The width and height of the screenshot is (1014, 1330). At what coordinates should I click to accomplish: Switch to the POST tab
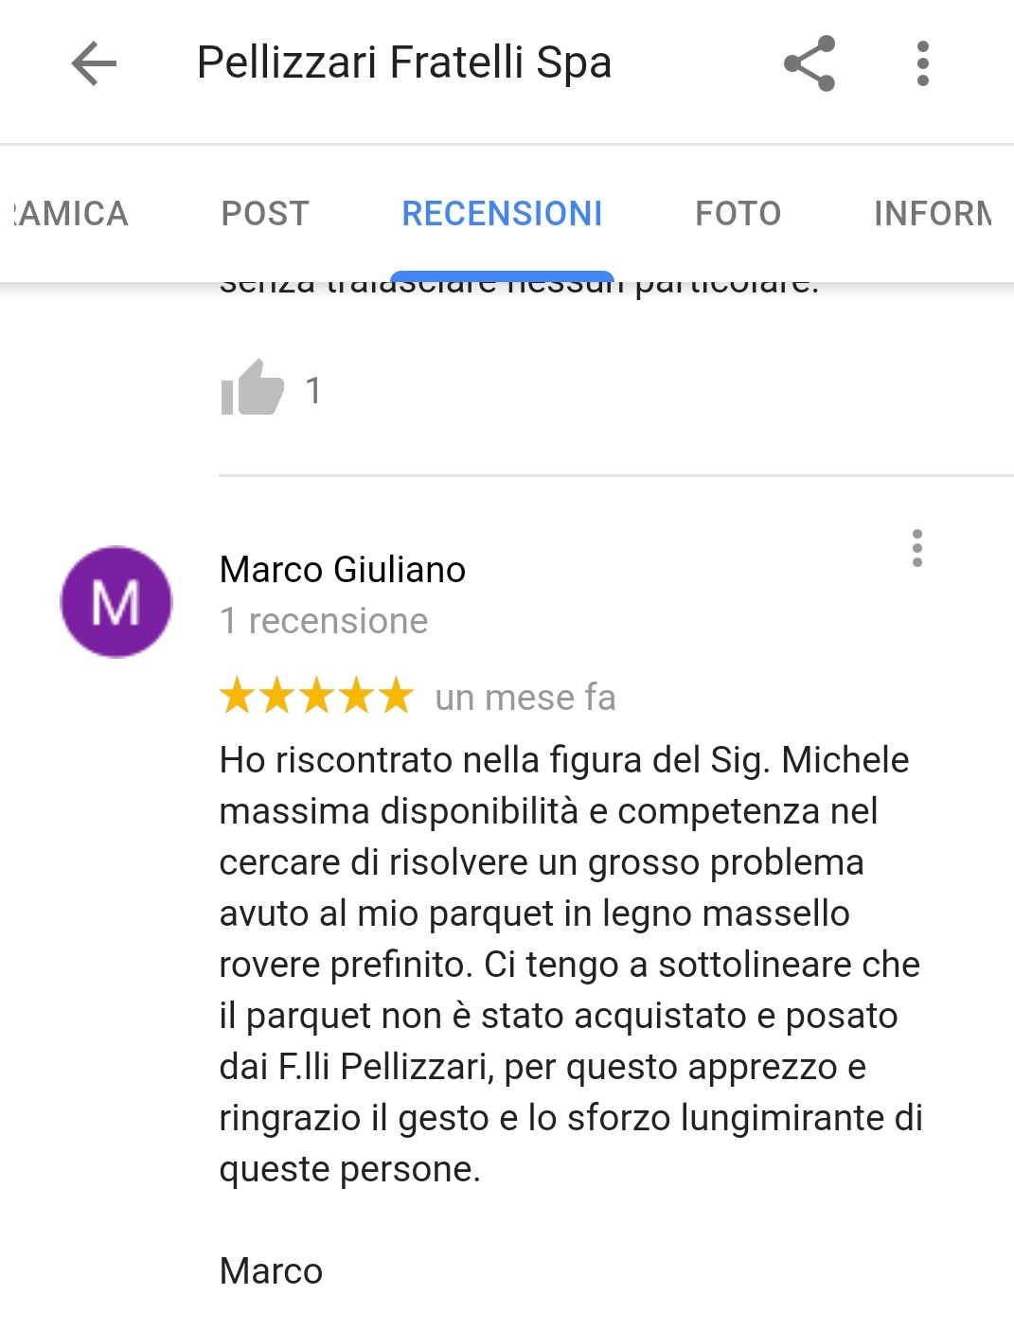265,214
